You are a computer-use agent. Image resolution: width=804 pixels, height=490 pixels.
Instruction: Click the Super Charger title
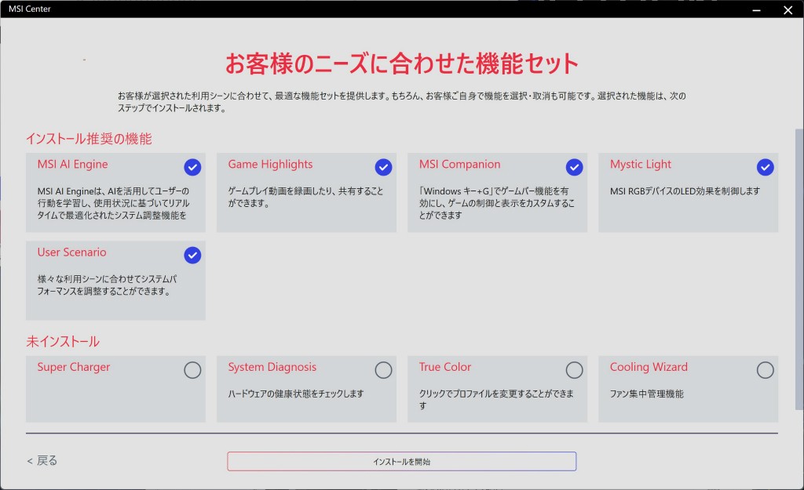pyautogui.click(x=73, y=367)
